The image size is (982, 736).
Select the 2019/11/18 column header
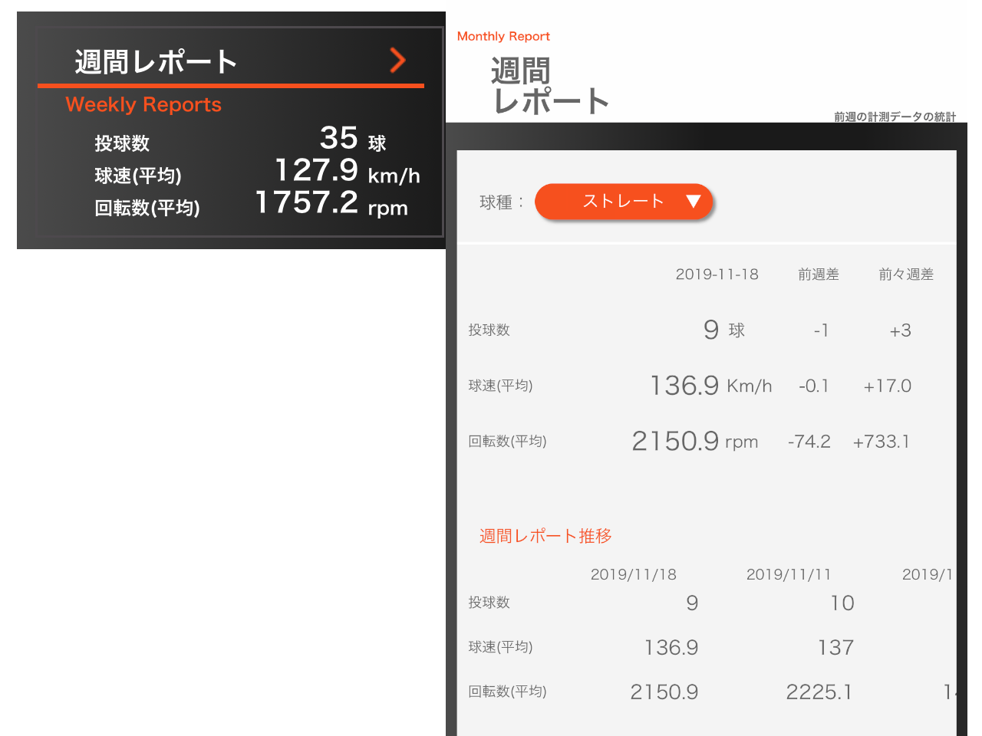[x=633, y=575]
